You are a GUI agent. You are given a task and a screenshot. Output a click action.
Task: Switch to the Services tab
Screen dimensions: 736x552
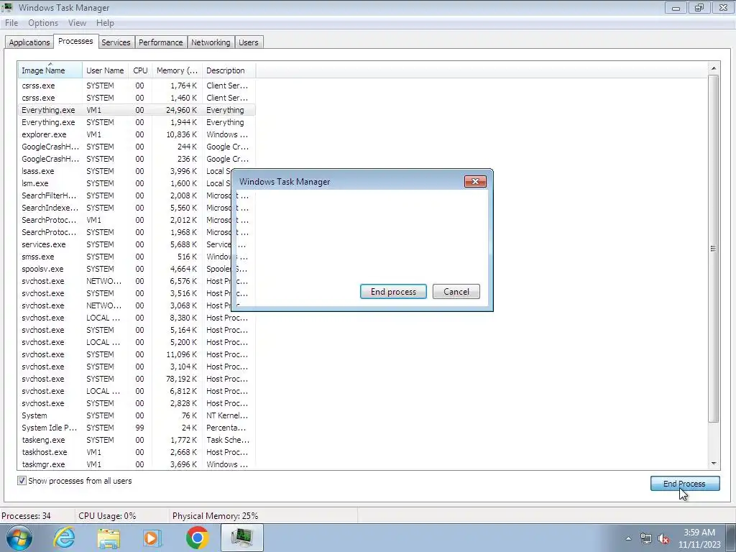[x=116, y=42]
